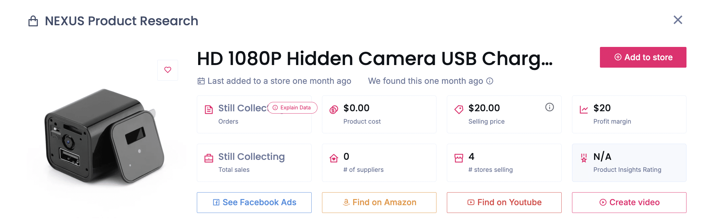Open the info tooltip on Selling price

[x=549, y=107]
